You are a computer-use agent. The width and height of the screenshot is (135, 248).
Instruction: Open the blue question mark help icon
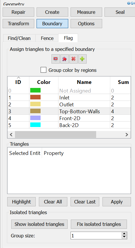coord(129,3)
